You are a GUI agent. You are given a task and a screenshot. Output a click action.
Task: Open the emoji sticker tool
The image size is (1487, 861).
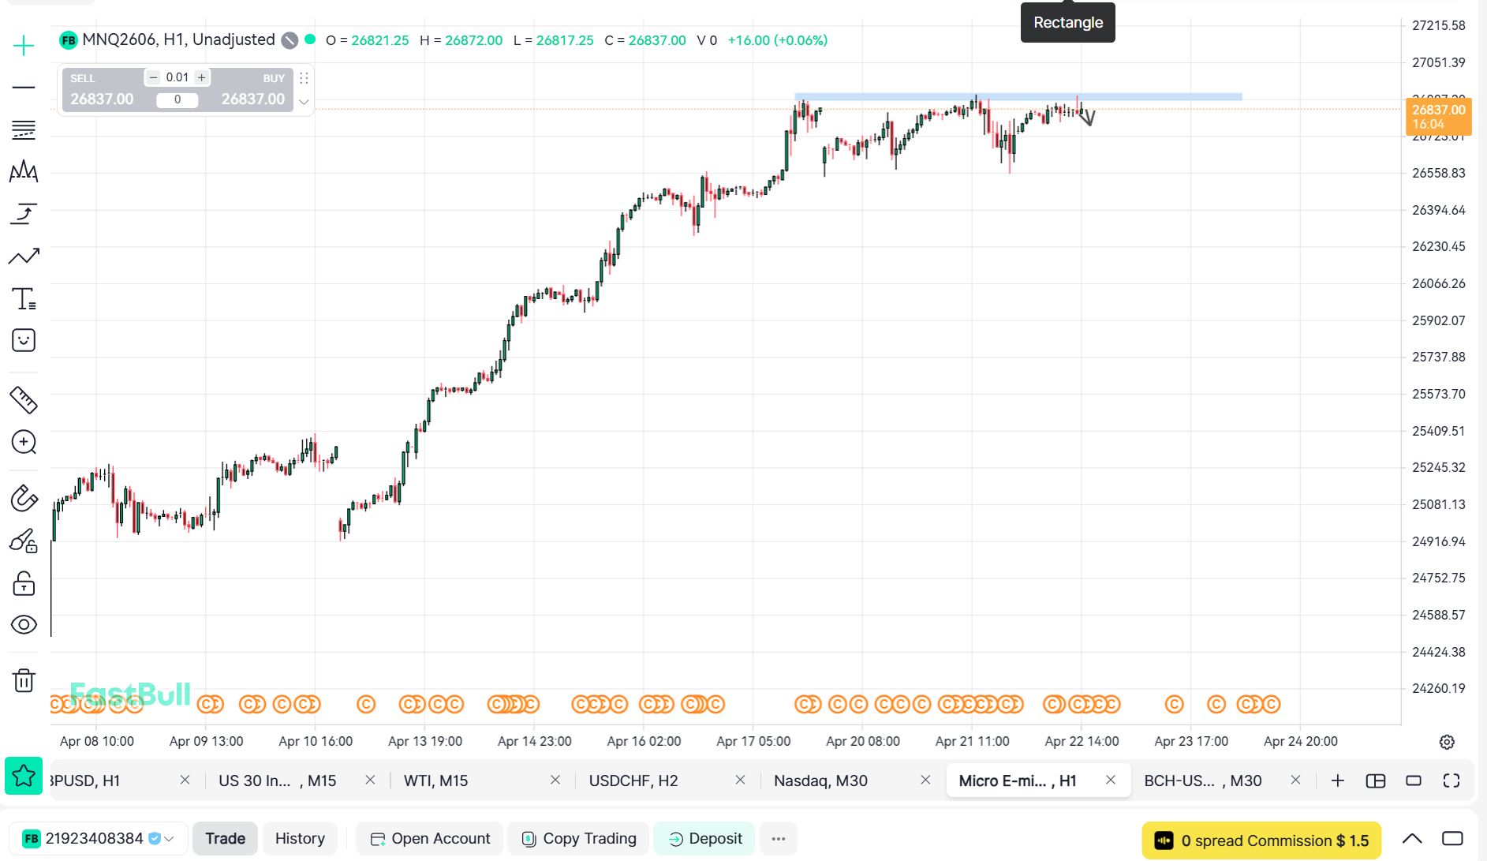point(24,340)
